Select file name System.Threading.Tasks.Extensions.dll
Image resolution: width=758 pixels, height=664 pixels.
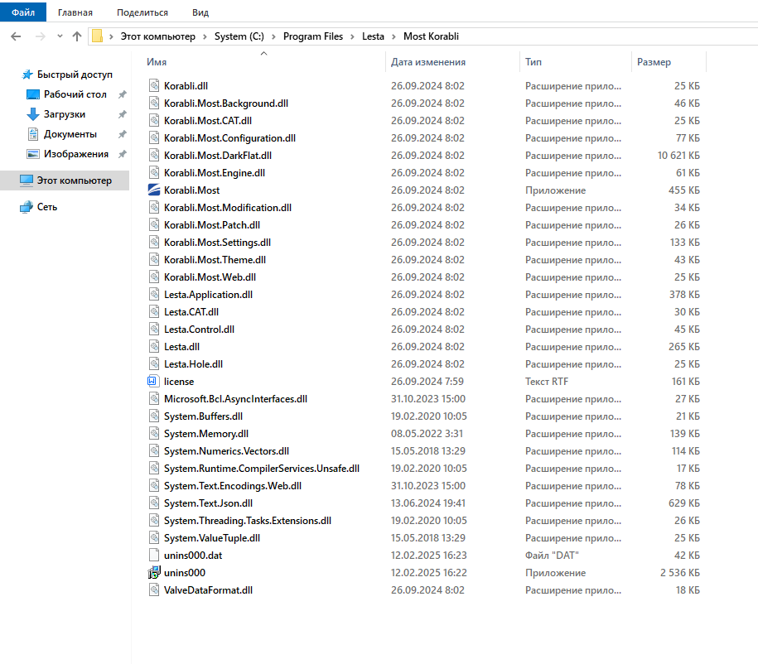pos(248,521)
